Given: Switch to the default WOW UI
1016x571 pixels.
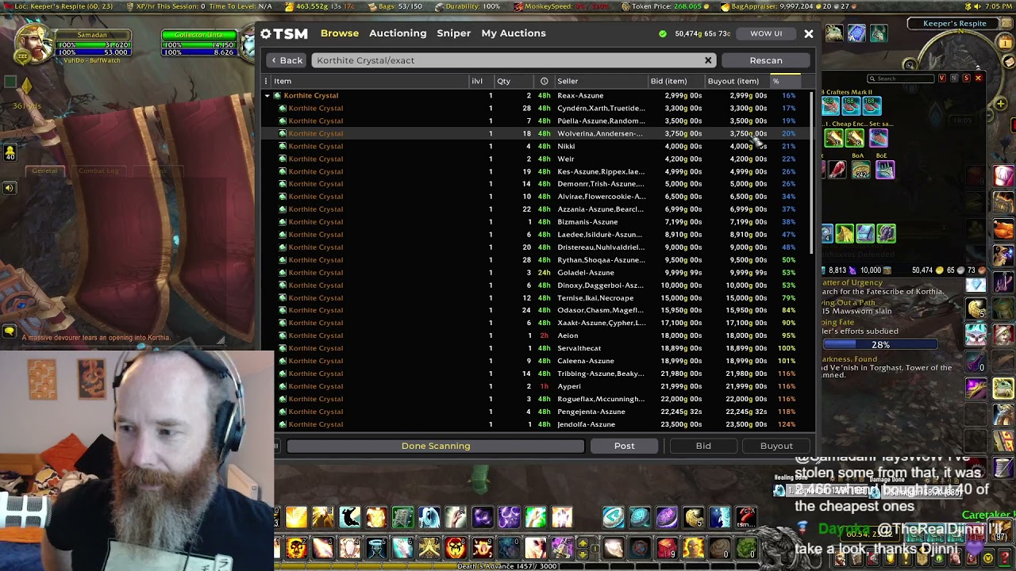Looking at the screenshot, I should [766, 33].
